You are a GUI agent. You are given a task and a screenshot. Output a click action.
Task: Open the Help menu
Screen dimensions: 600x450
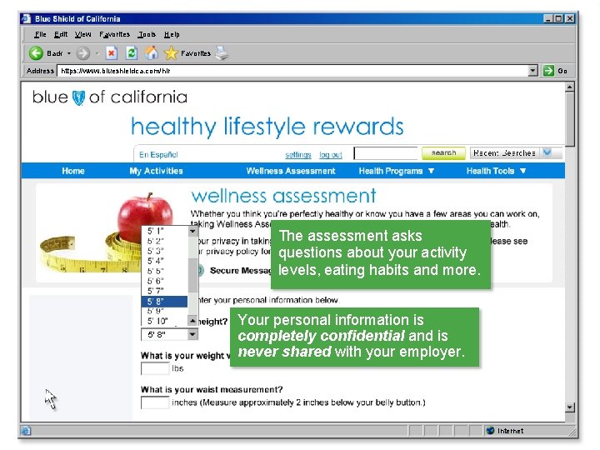(x=172, y=34)
